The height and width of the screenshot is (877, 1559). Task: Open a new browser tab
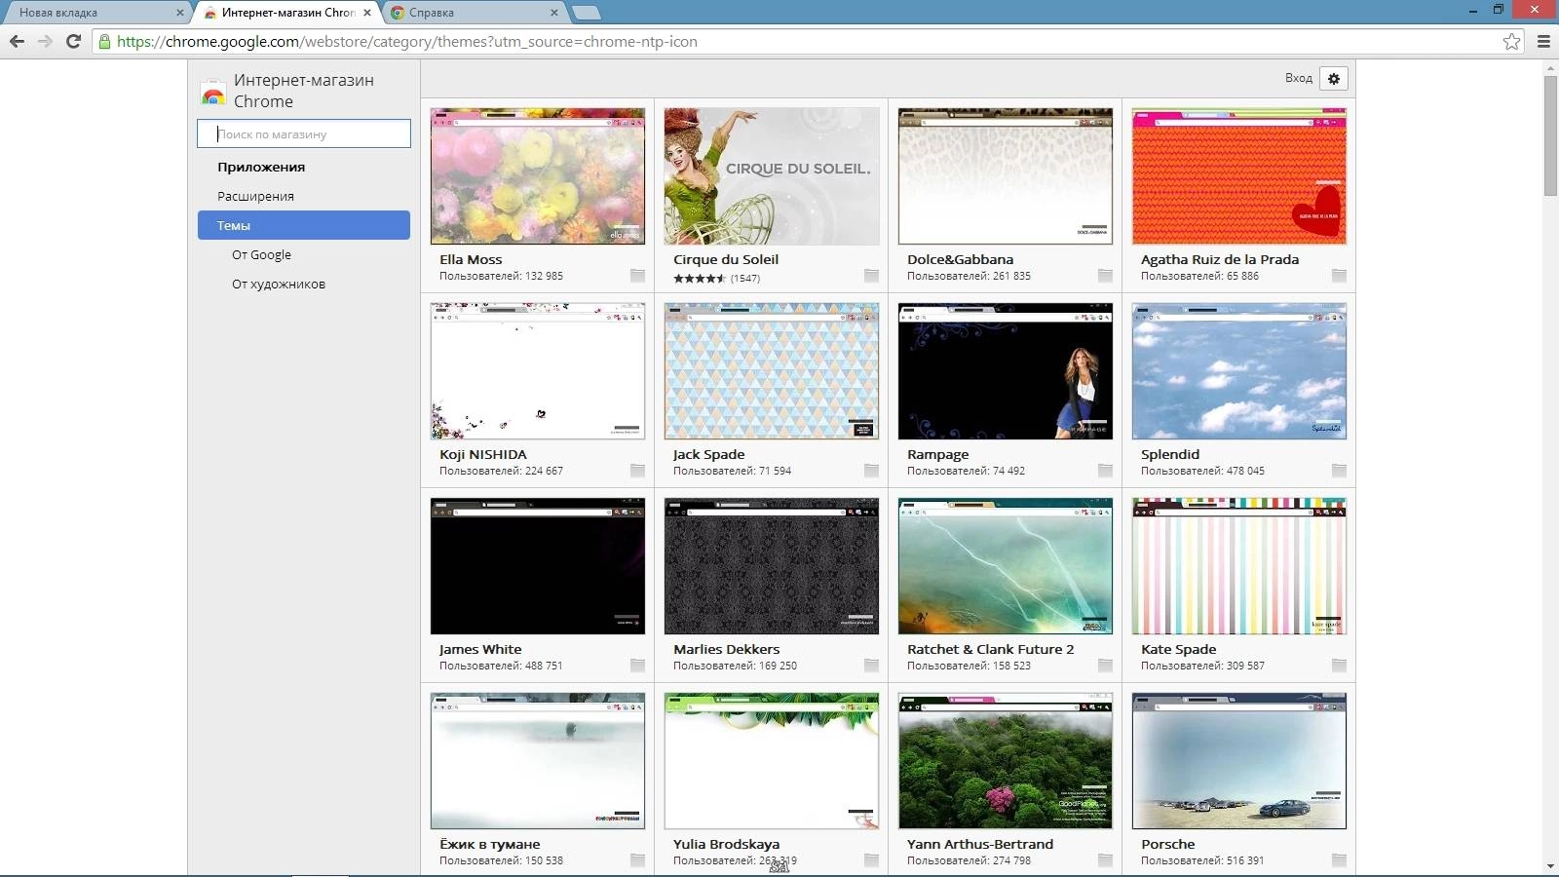coord(586,13)
